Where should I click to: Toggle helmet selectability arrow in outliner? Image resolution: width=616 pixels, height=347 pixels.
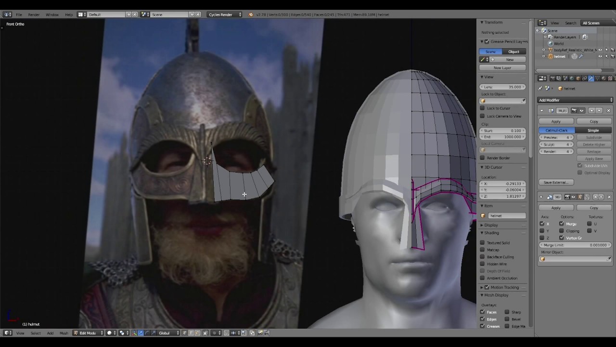pyautogui.click(x=606, y=56)
